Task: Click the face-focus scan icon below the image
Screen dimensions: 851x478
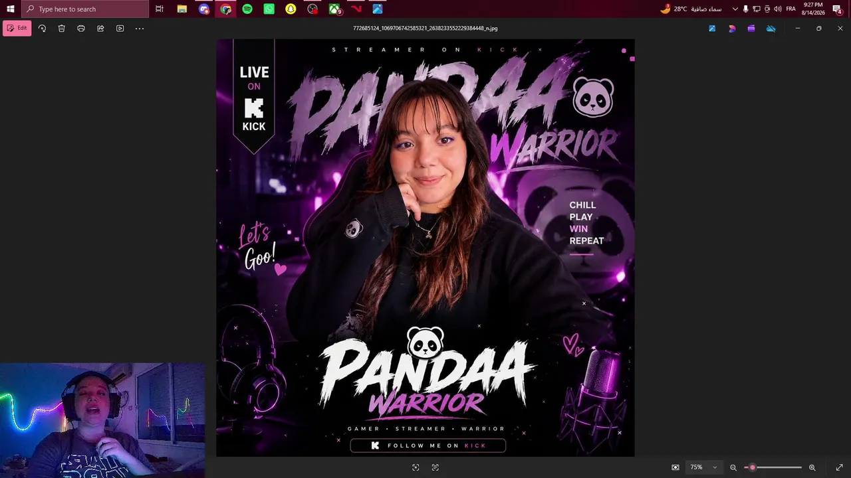Action: 416,467
